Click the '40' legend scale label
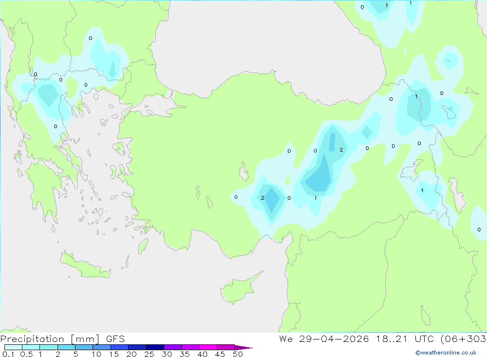Image resolution: width=487 pixels, height=357 pixels. tap(202, 354)
